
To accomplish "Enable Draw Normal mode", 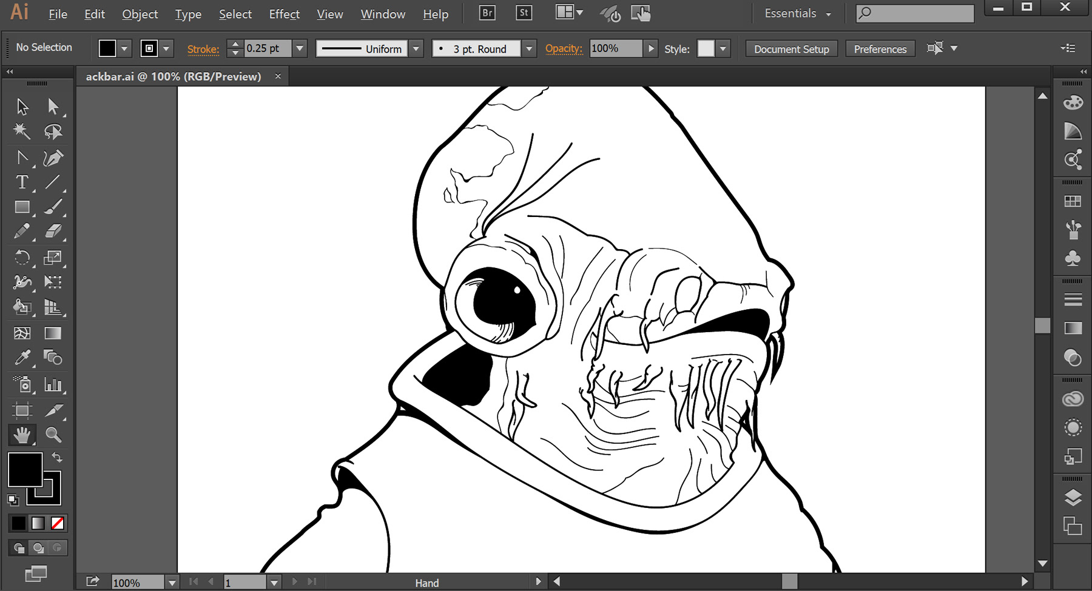I will [19, 548].
